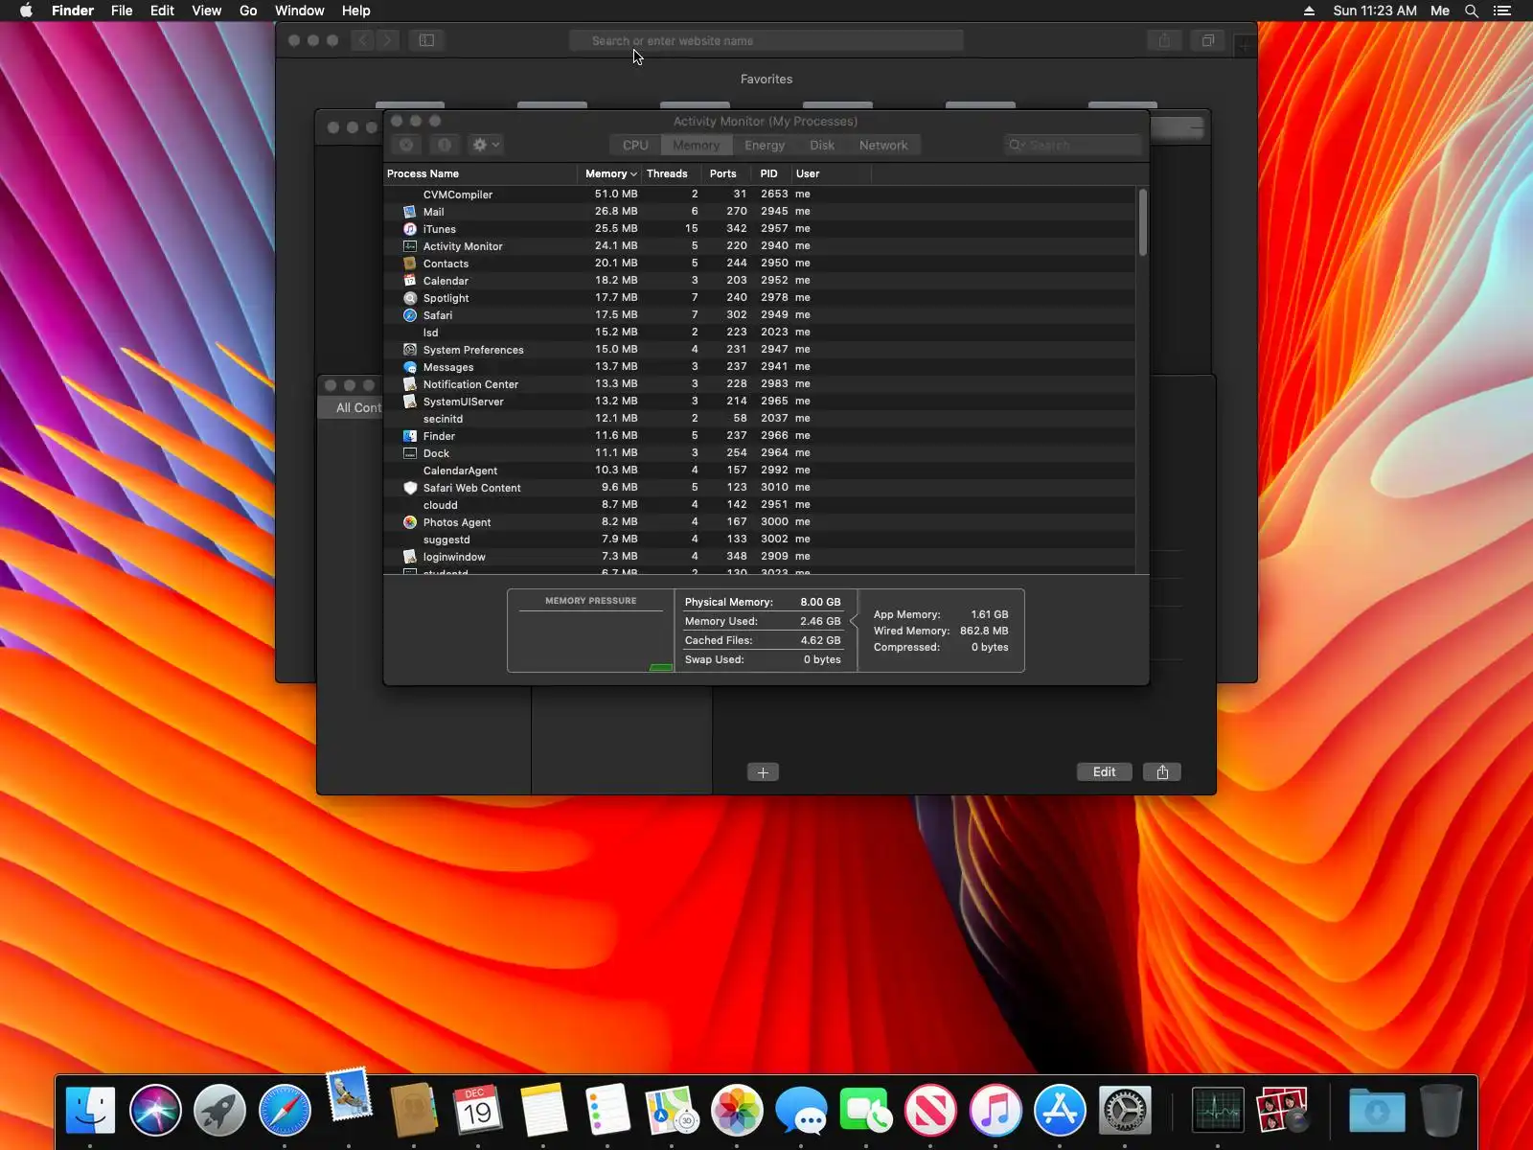The width and height of the screenshot is (1533, 1150).
Task: Click Safari's forward navigation arrow
Action: pos(387,40)
